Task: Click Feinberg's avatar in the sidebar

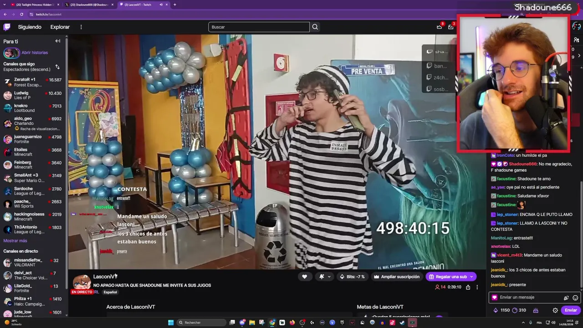Action: pyautogui.click(x=7, y=164)
